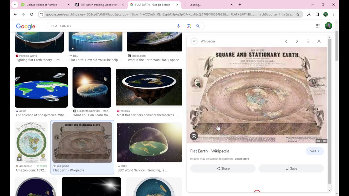Bookmark this page with star icon

pos(298,14)
